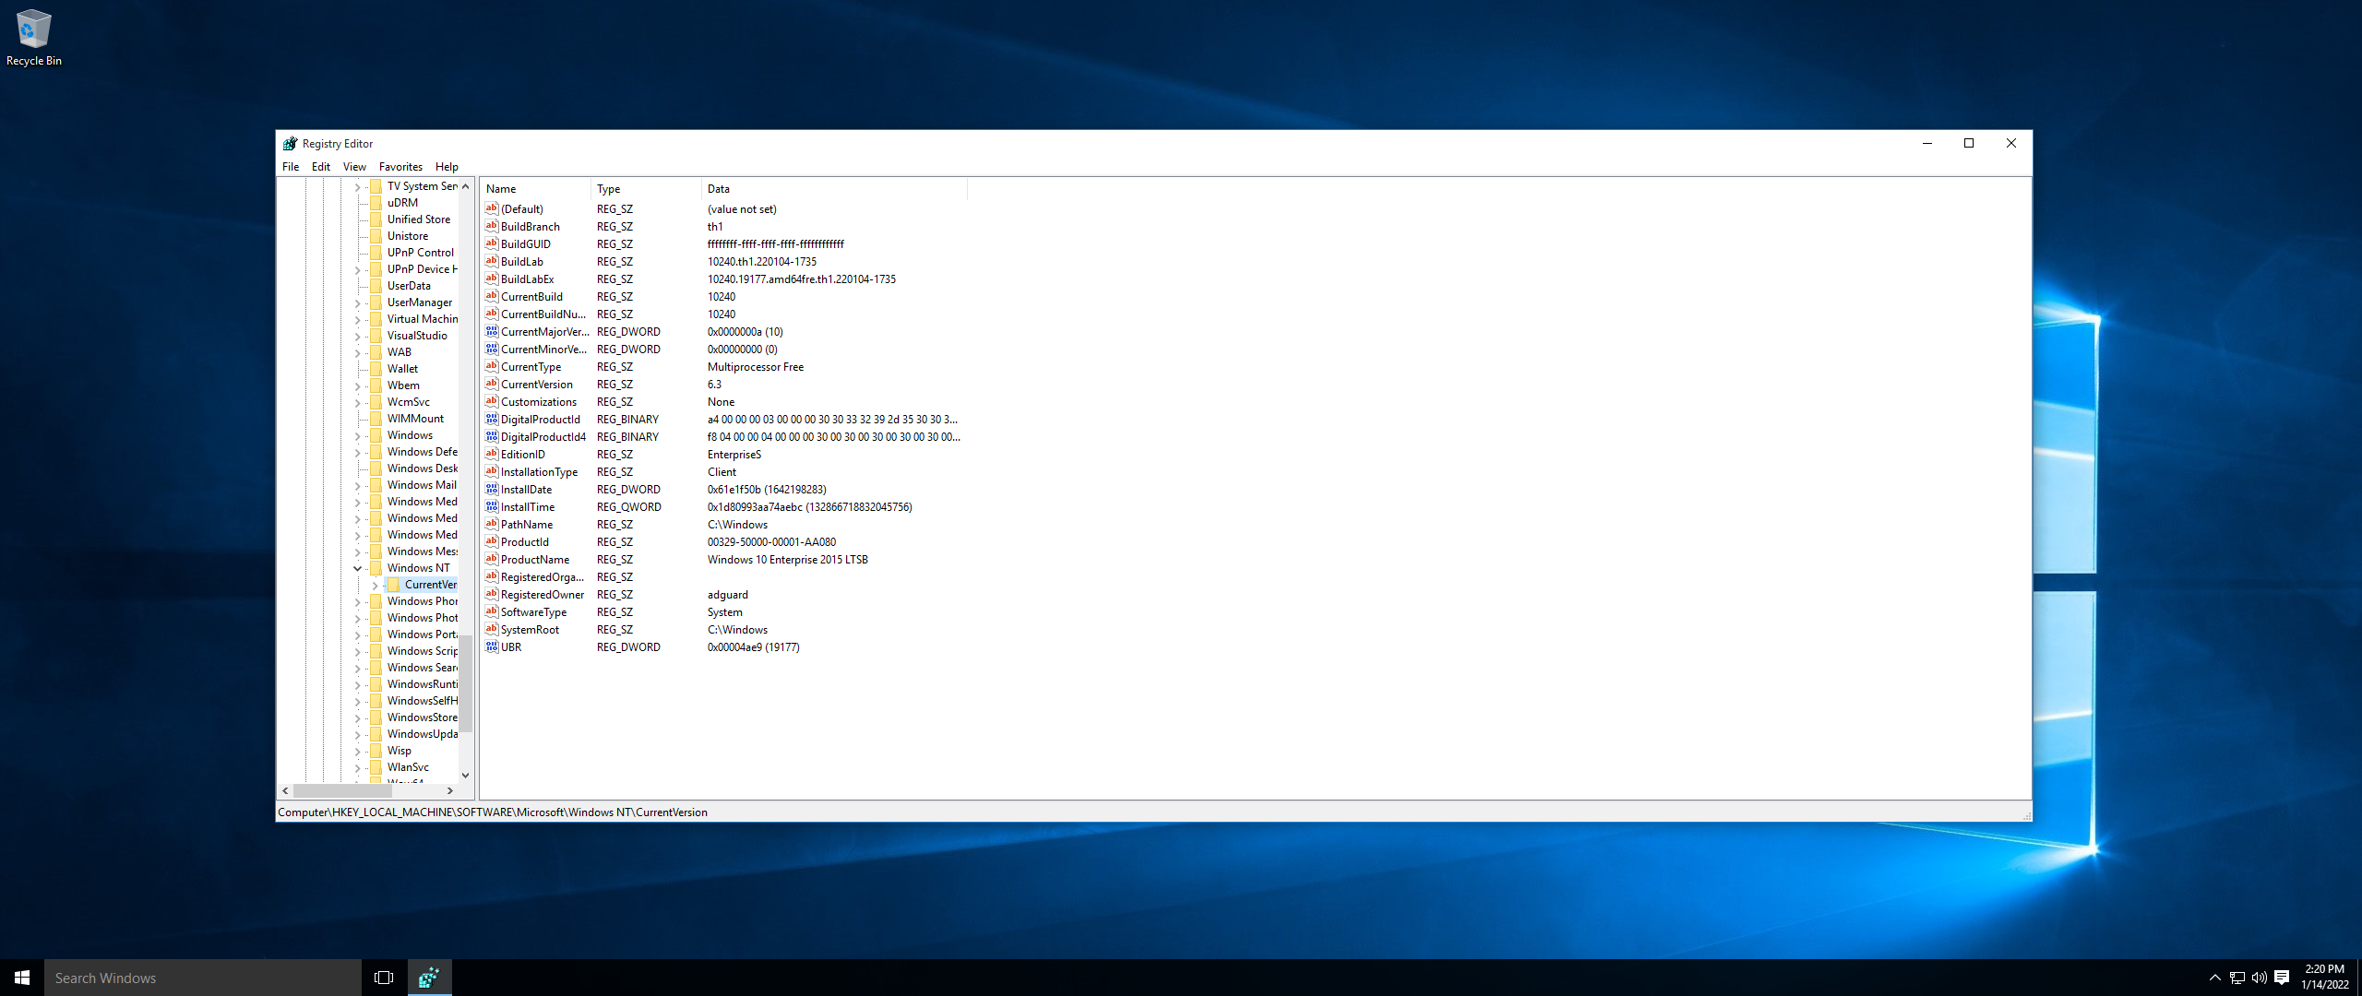Select the BuildLabEx value name
This screenshot has height=996, width=2362.
[528, 279]
